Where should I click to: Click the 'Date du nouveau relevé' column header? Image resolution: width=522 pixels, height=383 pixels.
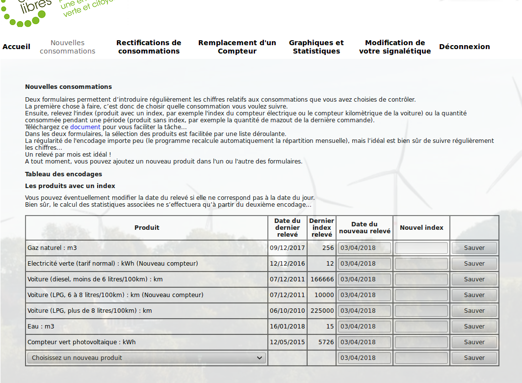tap(365, 228)
